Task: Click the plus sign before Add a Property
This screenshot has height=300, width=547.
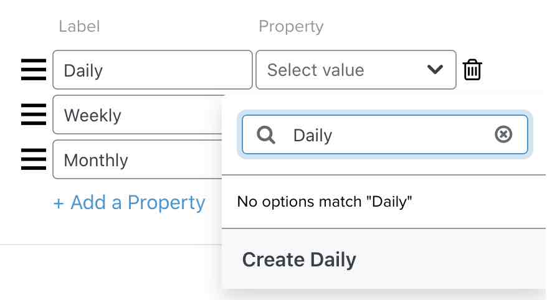Action: pos(59,203)
